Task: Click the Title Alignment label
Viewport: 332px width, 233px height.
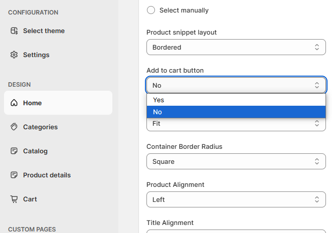Action: click(x=170, y=223)
